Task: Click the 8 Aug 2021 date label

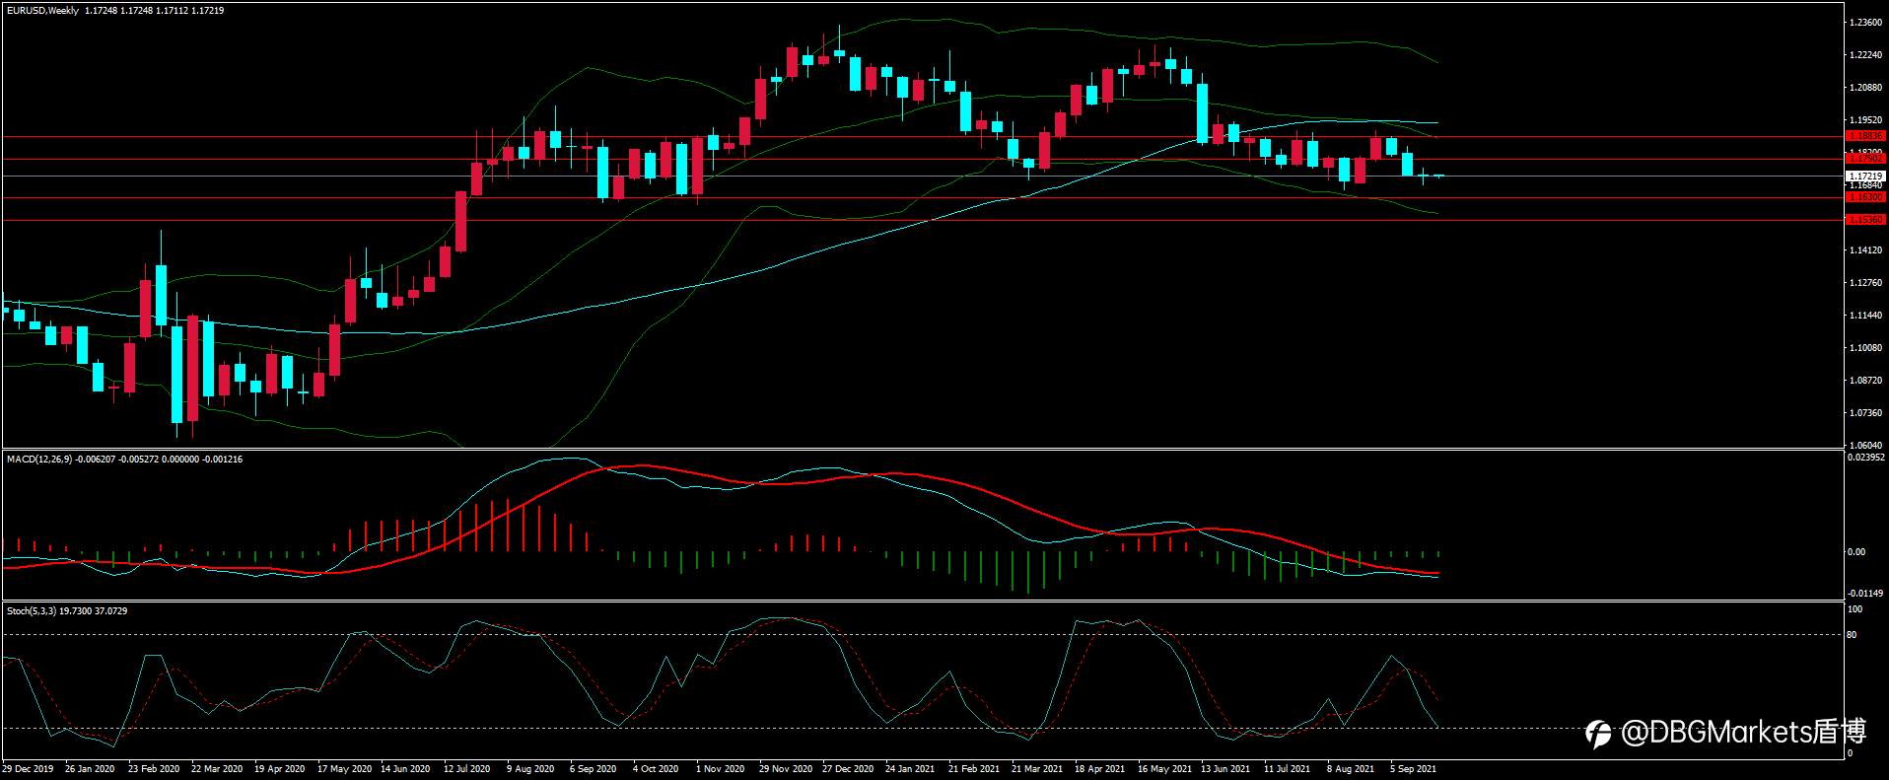Action: tap(1351, 768)
